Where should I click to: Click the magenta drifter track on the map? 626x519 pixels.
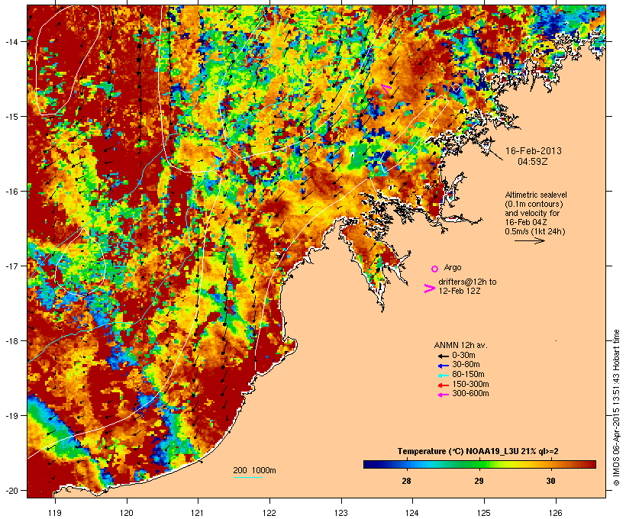pos(386,89)
